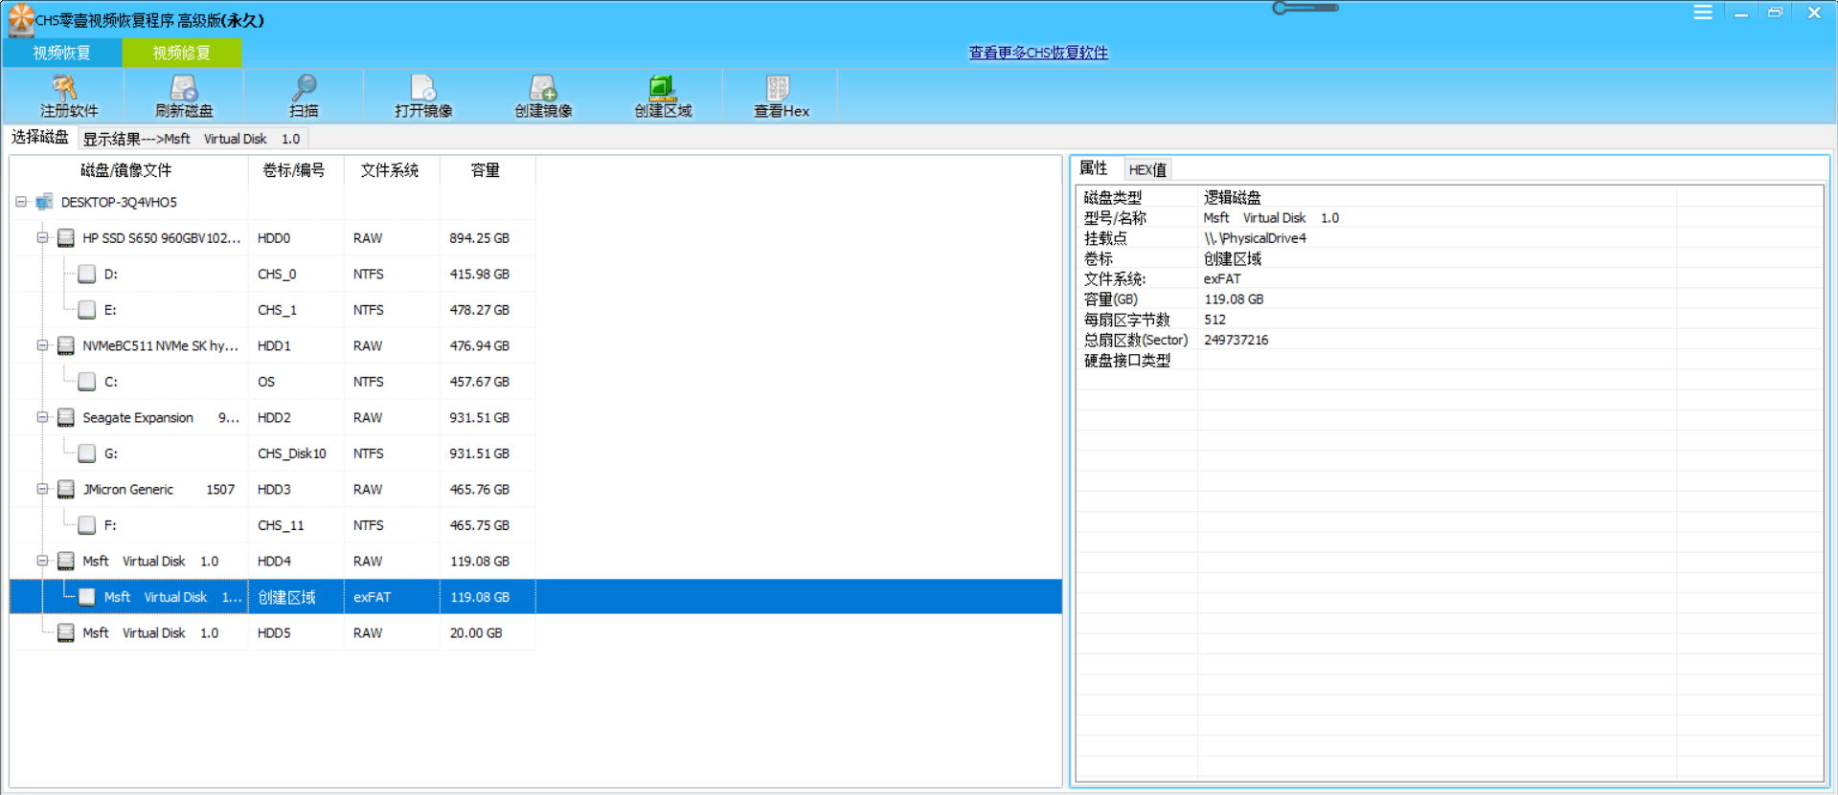Check the F: partition checkbox
This screenshot has height=795, width=1838.
pos(87,525)
